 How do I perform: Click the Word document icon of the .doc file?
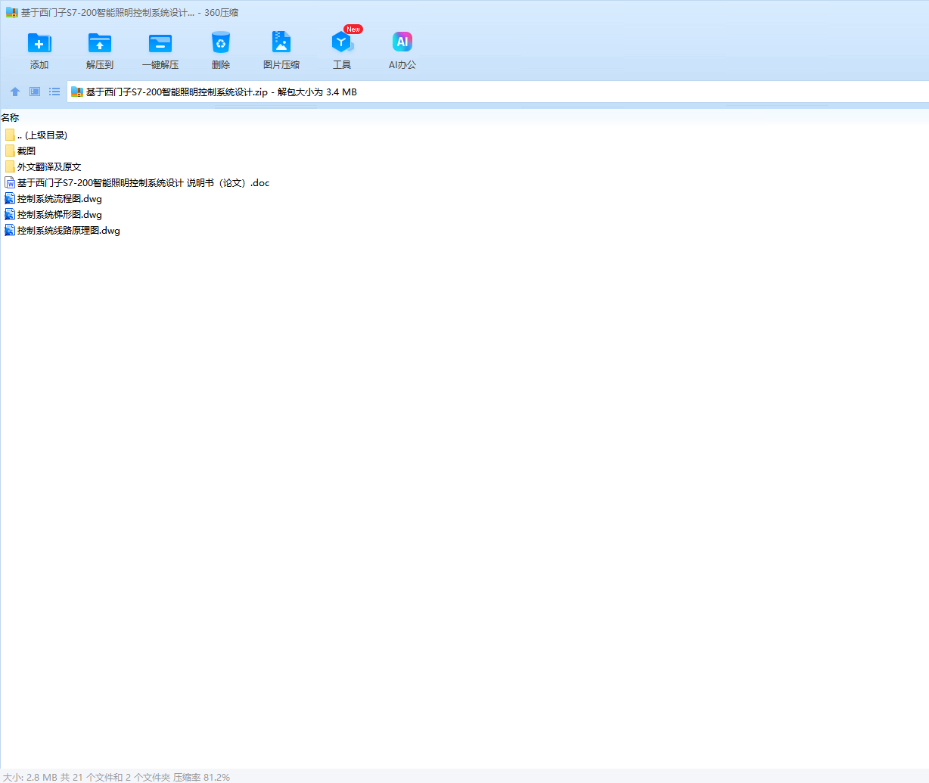pos(10,182)
